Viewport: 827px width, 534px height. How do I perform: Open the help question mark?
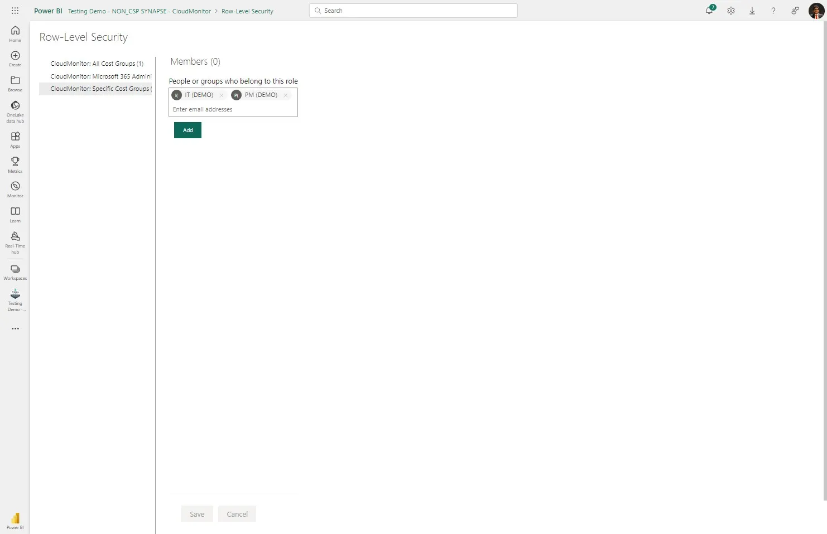773,11
